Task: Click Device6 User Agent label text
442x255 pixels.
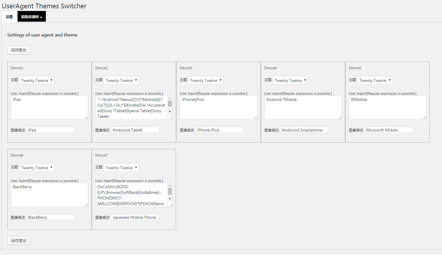Action: [44, 181]
